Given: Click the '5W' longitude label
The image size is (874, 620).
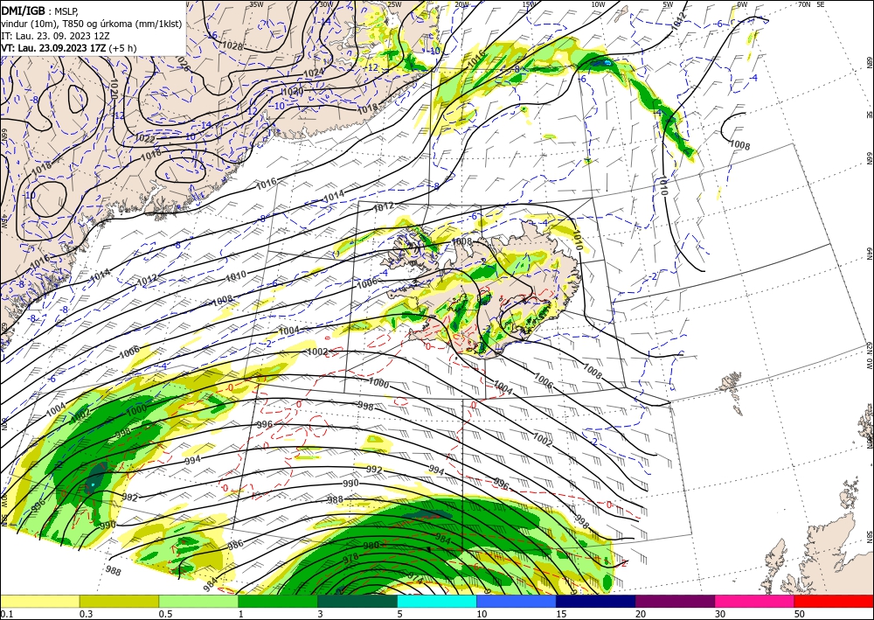Looking at the screenshot, I should click(x=669, y=4).
